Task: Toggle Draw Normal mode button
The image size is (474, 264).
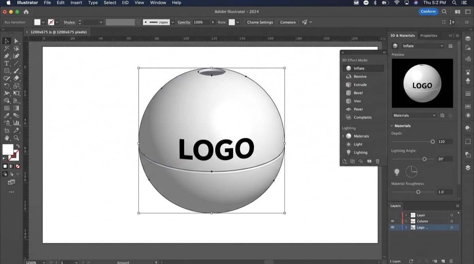Action: click(x=5, y=174)
